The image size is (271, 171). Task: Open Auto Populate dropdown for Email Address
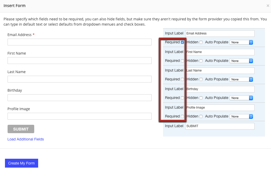(241, 42)
